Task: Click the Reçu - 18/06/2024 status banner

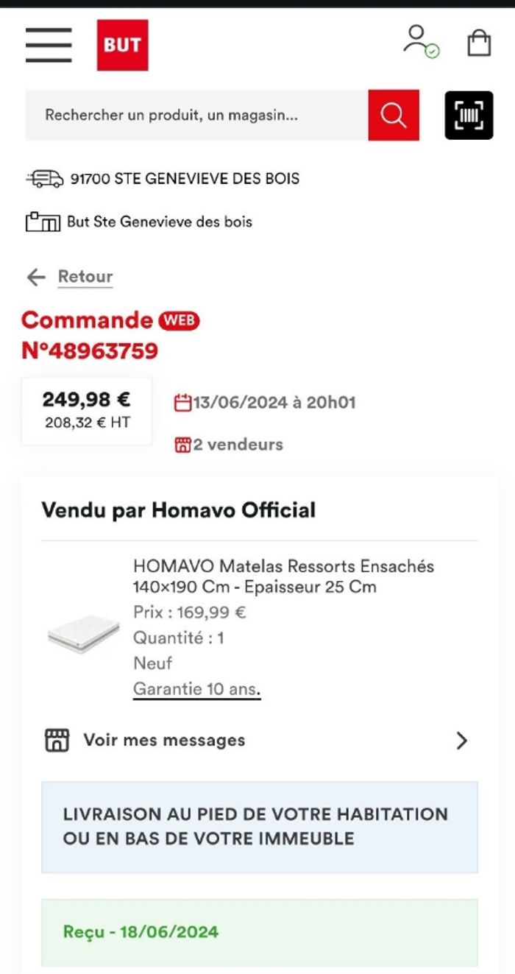Action: pyautogui.click(x=259, y=932)
